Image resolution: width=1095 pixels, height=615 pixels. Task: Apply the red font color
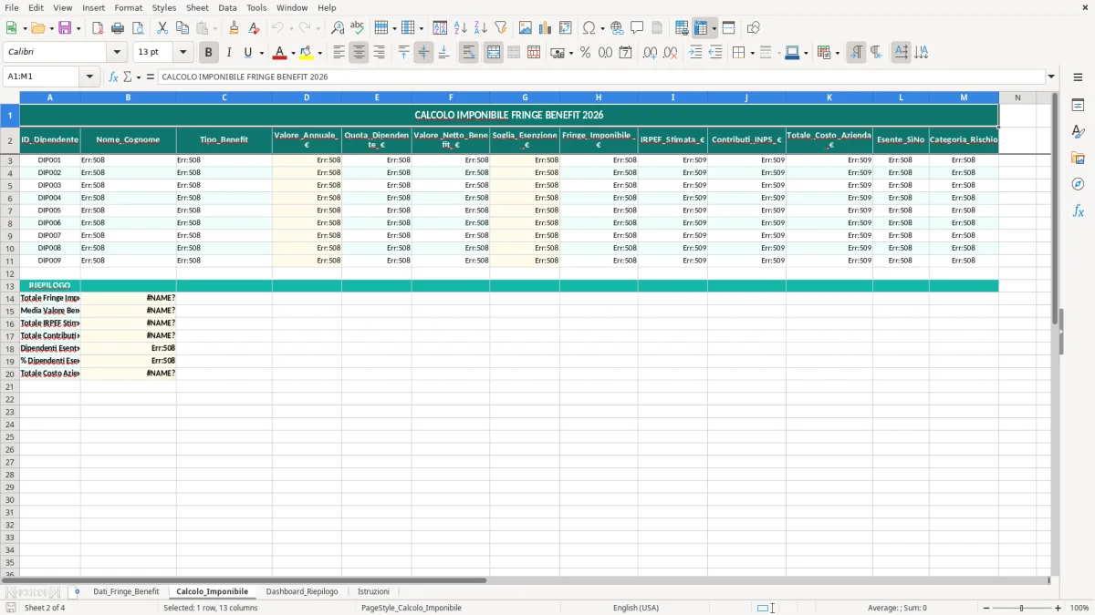pos(280,53)
